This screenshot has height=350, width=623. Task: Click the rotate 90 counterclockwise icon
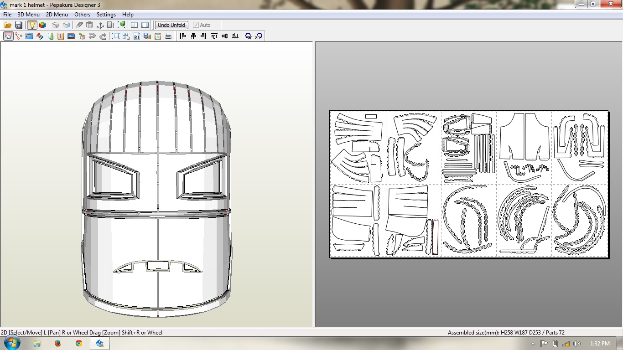coord(249,36)
